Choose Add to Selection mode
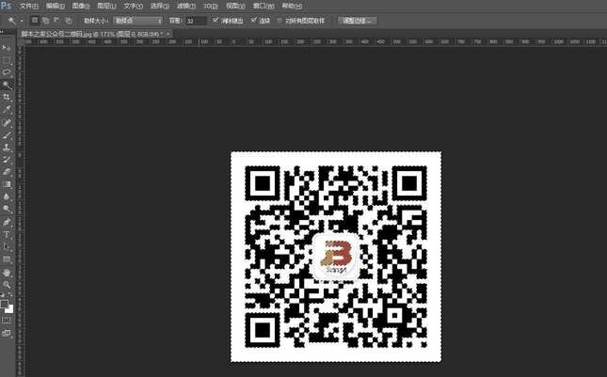Screen dimensions: 607x377 [x=46, y=20]
